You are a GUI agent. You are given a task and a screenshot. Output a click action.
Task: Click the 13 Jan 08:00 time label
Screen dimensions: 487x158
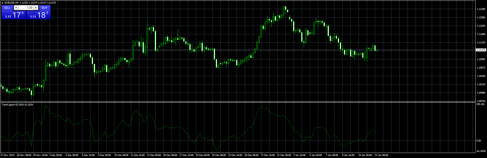pyautogui.click(x=382, y=155)
